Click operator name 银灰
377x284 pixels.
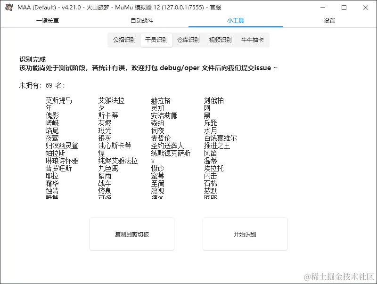coord(105,138)
